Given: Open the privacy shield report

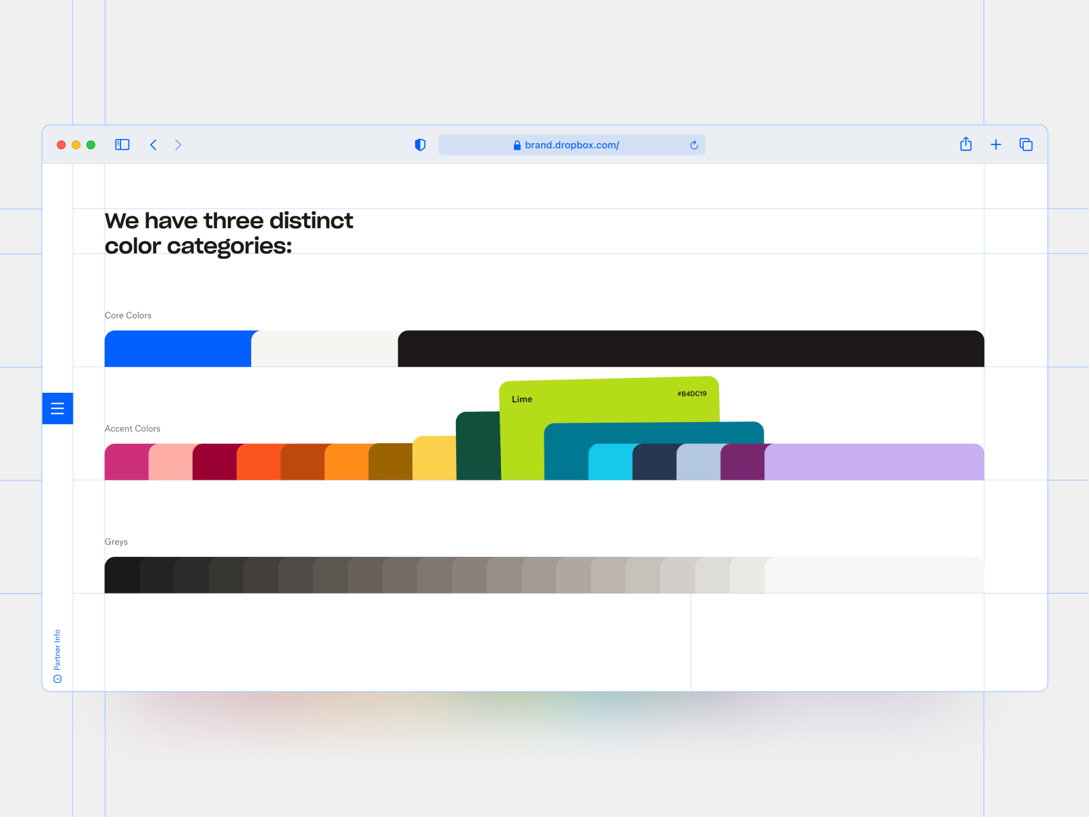Looking at the screenshot, I should click(x=420, y=145).
